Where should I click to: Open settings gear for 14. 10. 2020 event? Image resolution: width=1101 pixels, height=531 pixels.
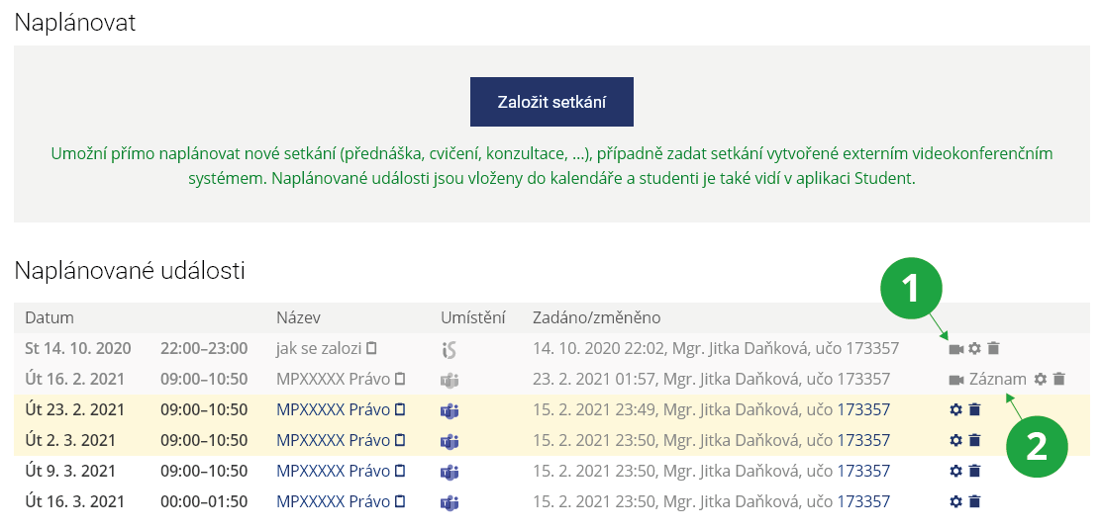(974, 348)
